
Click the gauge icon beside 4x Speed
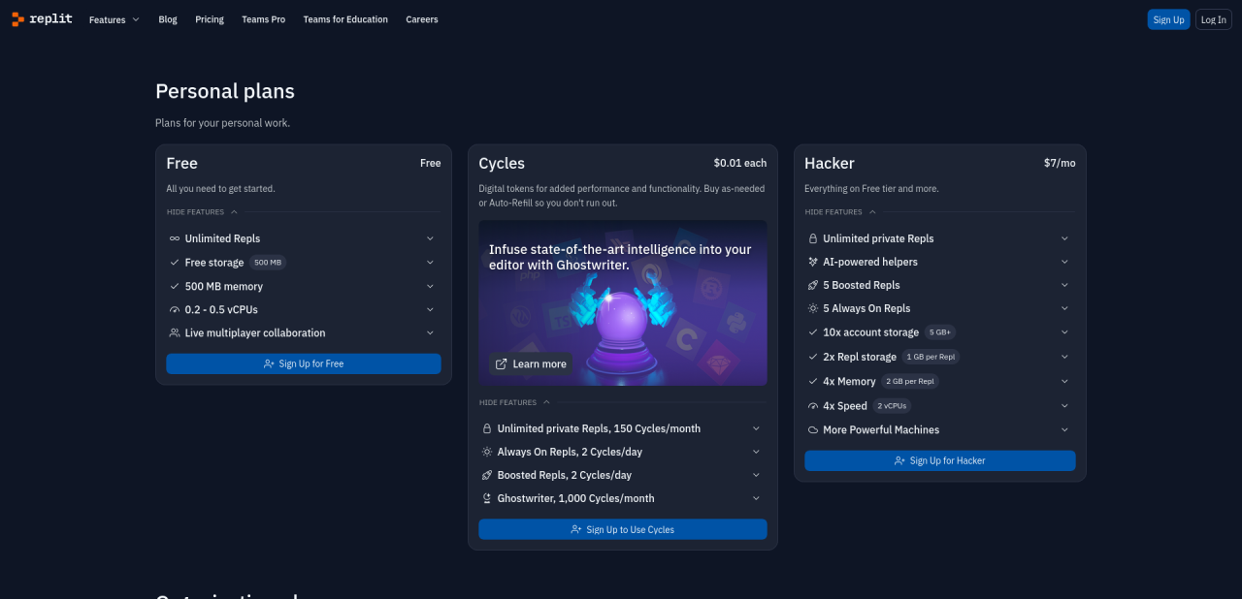(813, 406)
